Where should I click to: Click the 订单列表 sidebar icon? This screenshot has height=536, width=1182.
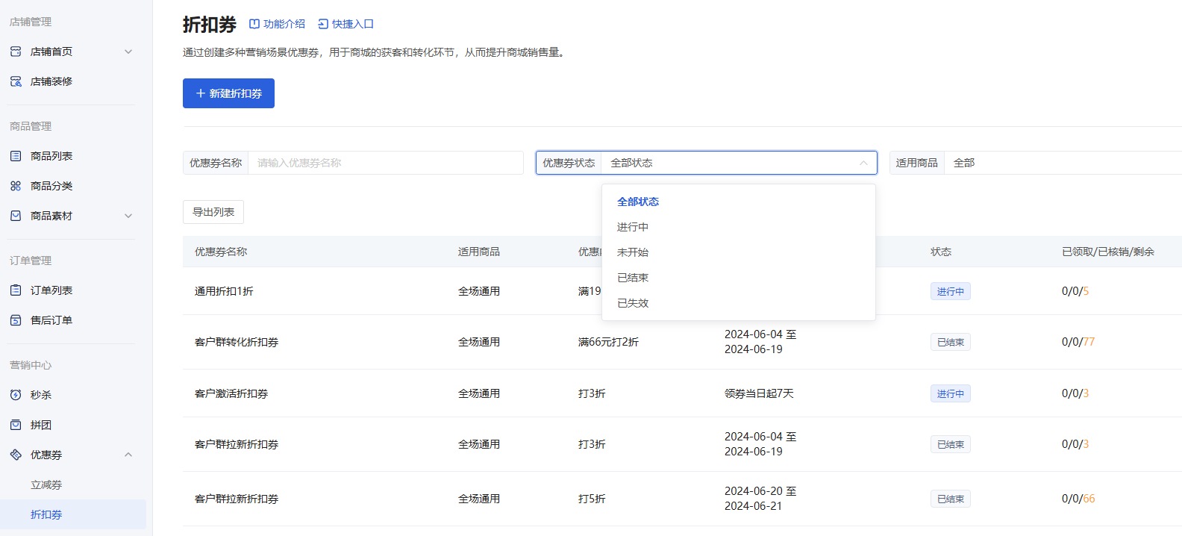click(x=16, y=290)
